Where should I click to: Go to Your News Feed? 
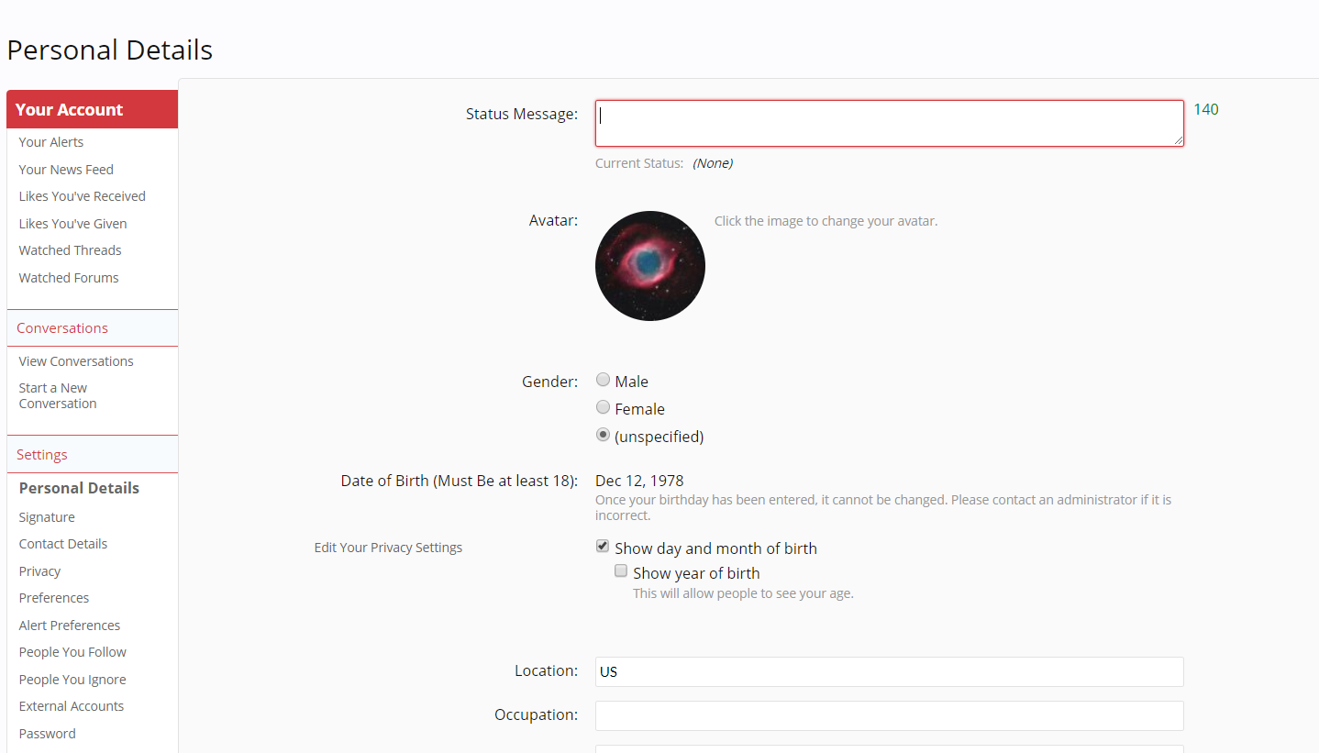tap(66, 170)
